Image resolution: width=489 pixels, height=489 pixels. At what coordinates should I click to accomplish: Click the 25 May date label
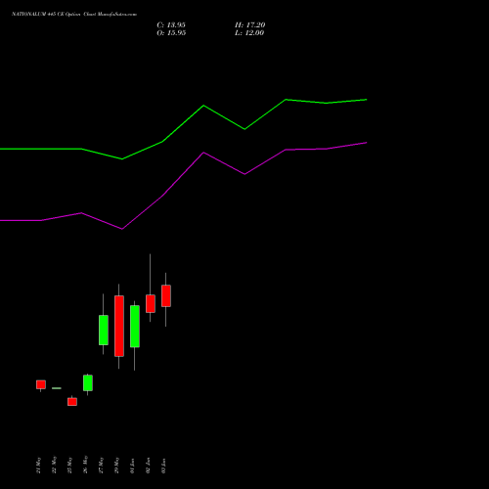(69, 466)
